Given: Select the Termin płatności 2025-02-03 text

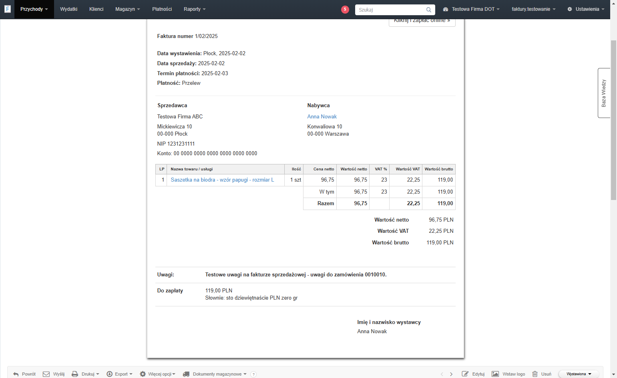Looking at the screenshot, I should [193, 74].
